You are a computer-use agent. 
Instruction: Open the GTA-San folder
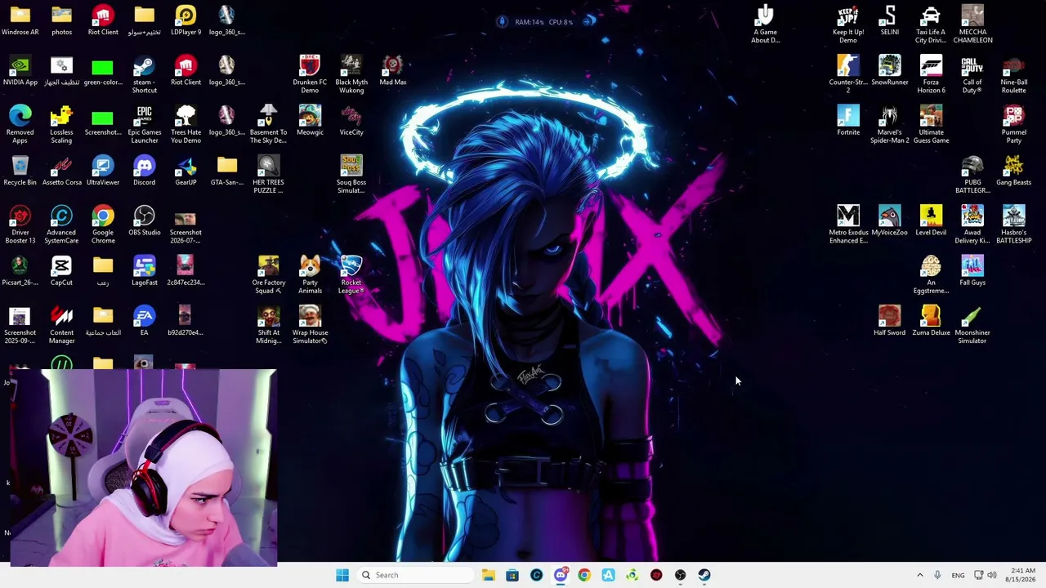click(x=227, y=171)
